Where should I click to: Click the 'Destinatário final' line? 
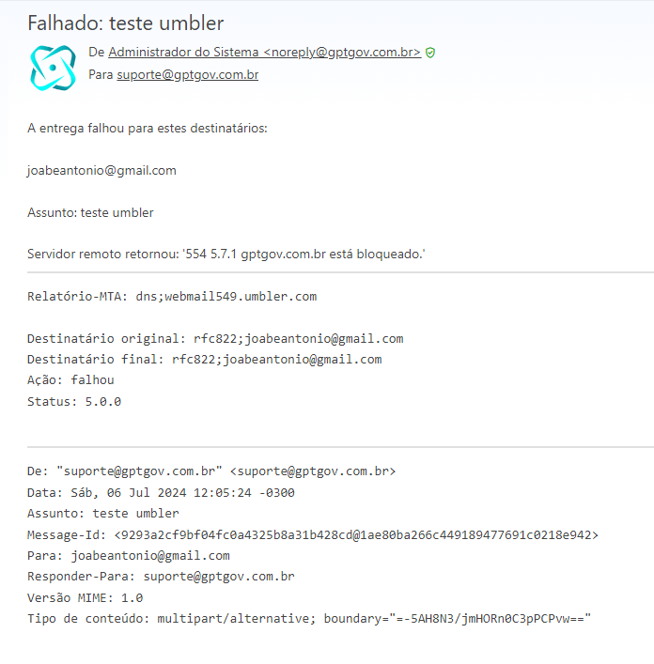205,359
